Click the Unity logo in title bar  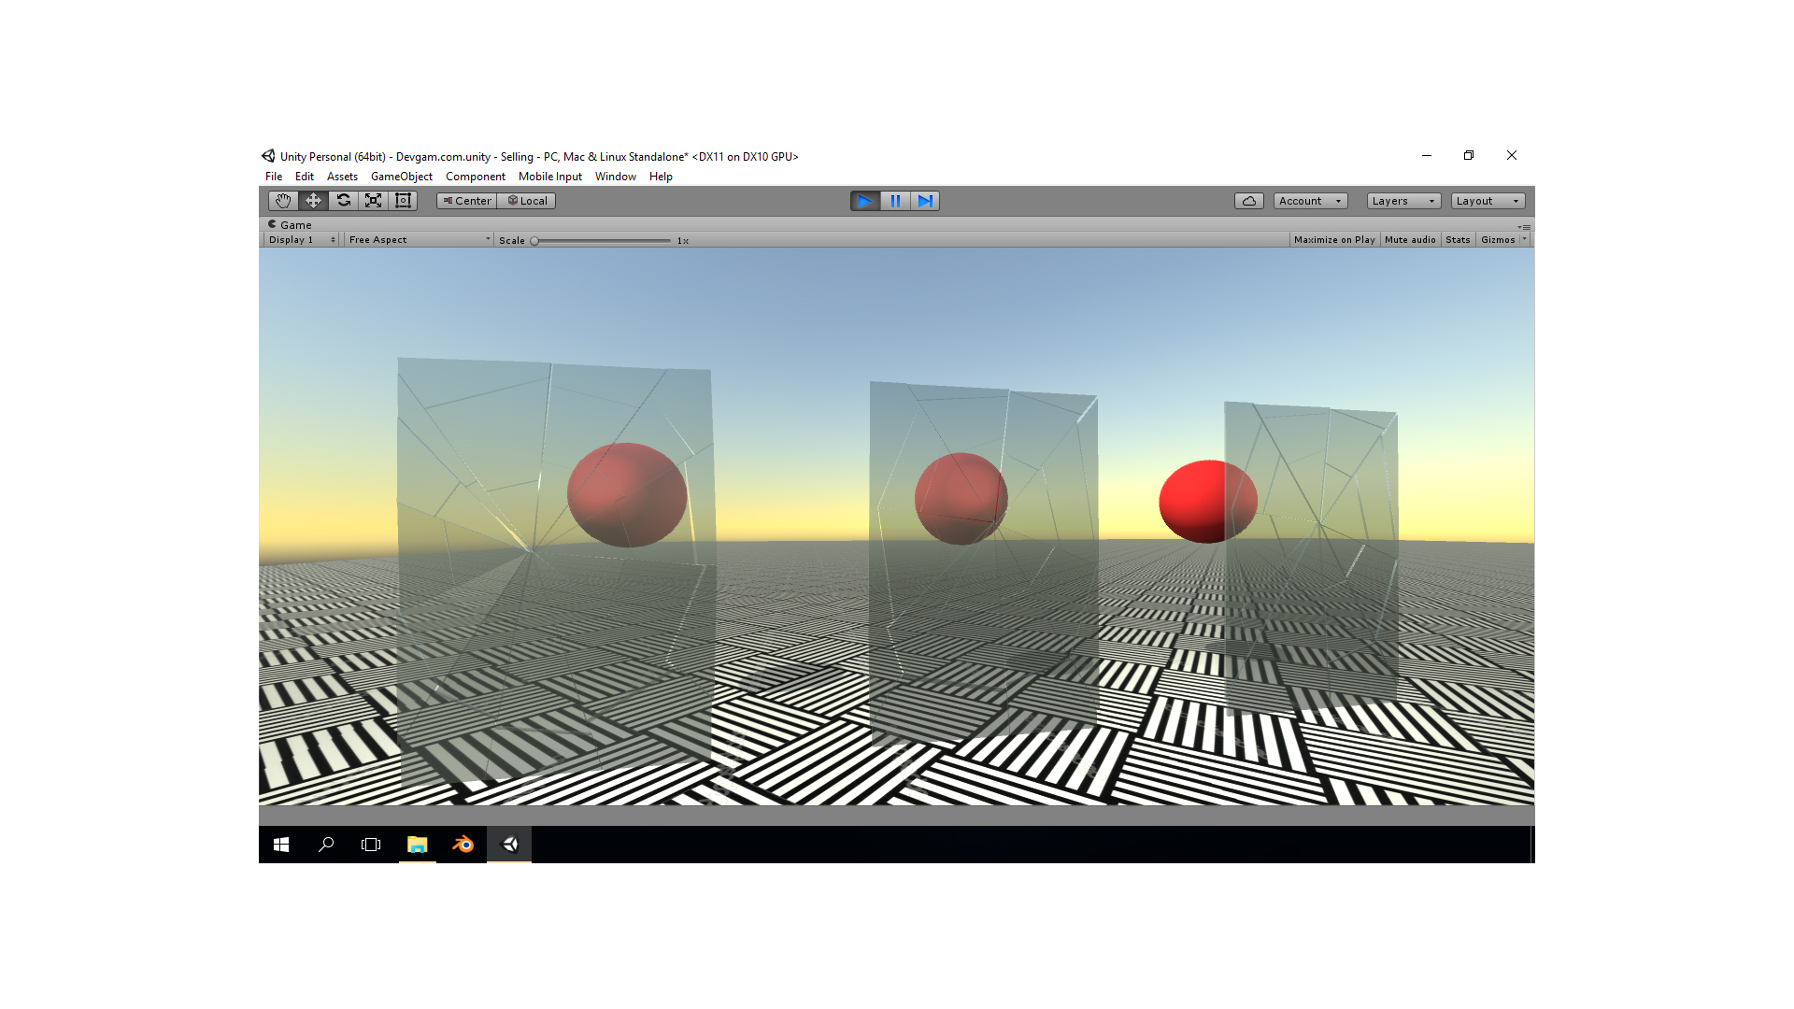268,156
